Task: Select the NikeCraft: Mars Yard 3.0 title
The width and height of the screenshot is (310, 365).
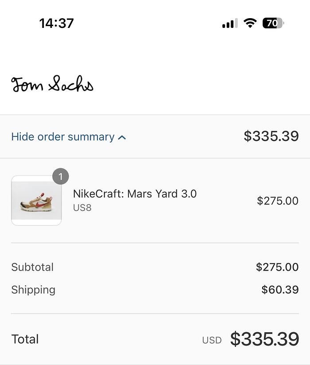Action: click(135, 194)
